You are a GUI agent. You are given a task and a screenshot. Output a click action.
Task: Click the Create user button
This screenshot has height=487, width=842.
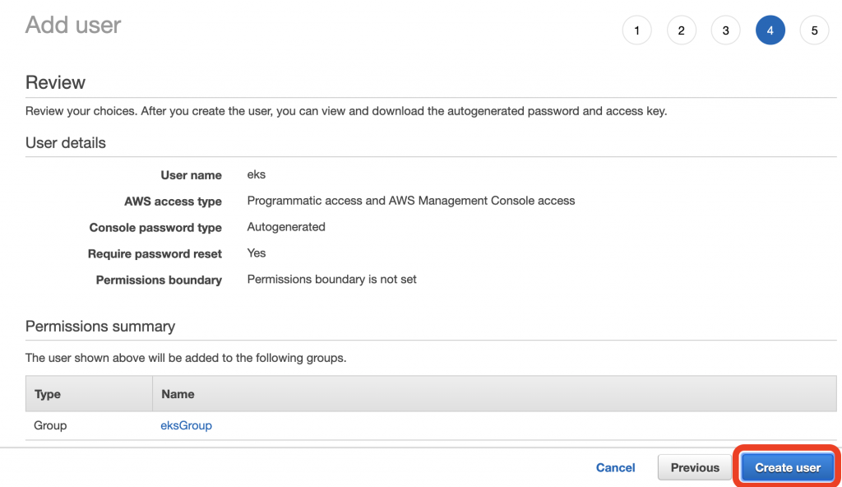point(787,467)
